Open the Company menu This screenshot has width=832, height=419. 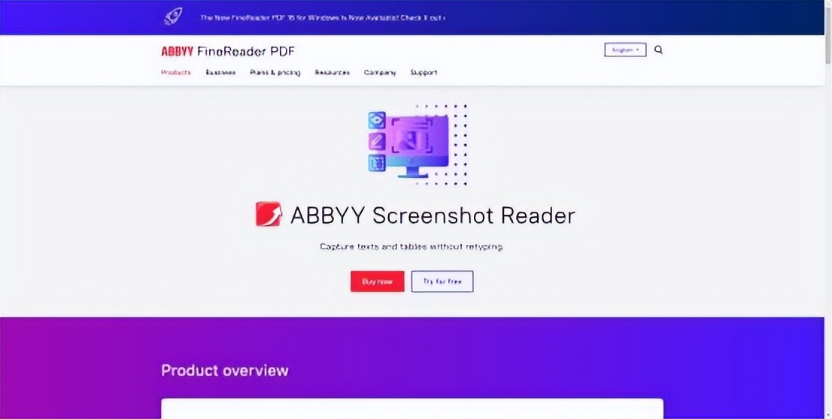380,73
